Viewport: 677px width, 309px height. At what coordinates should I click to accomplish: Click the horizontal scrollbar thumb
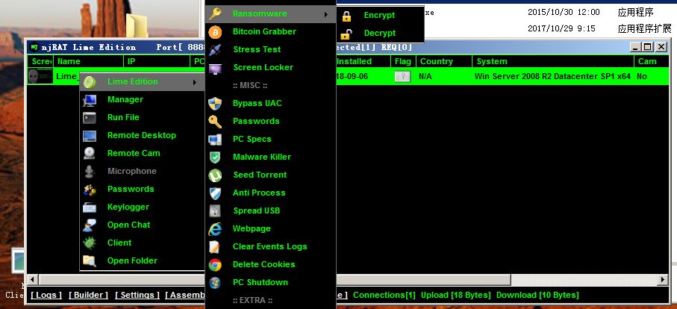(x=274, y=280)
